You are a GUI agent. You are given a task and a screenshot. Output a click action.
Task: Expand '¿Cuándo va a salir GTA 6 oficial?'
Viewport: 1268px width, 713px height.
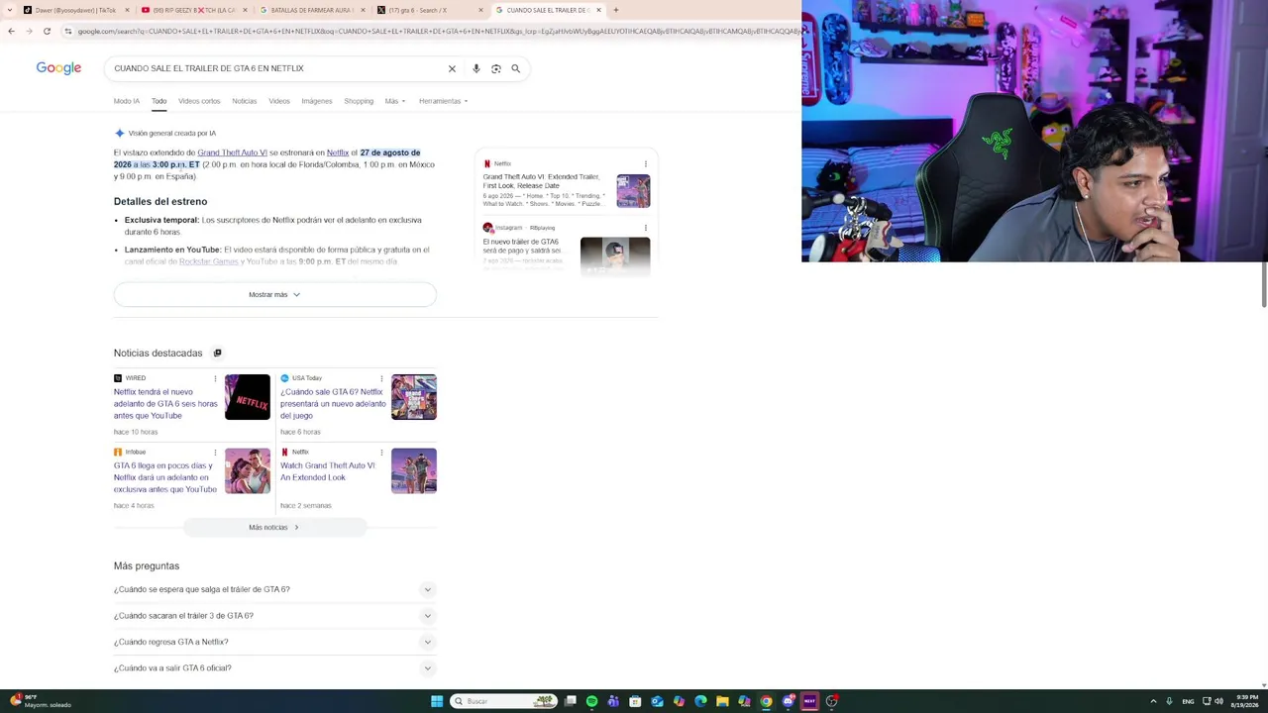(x=274, y=668)
